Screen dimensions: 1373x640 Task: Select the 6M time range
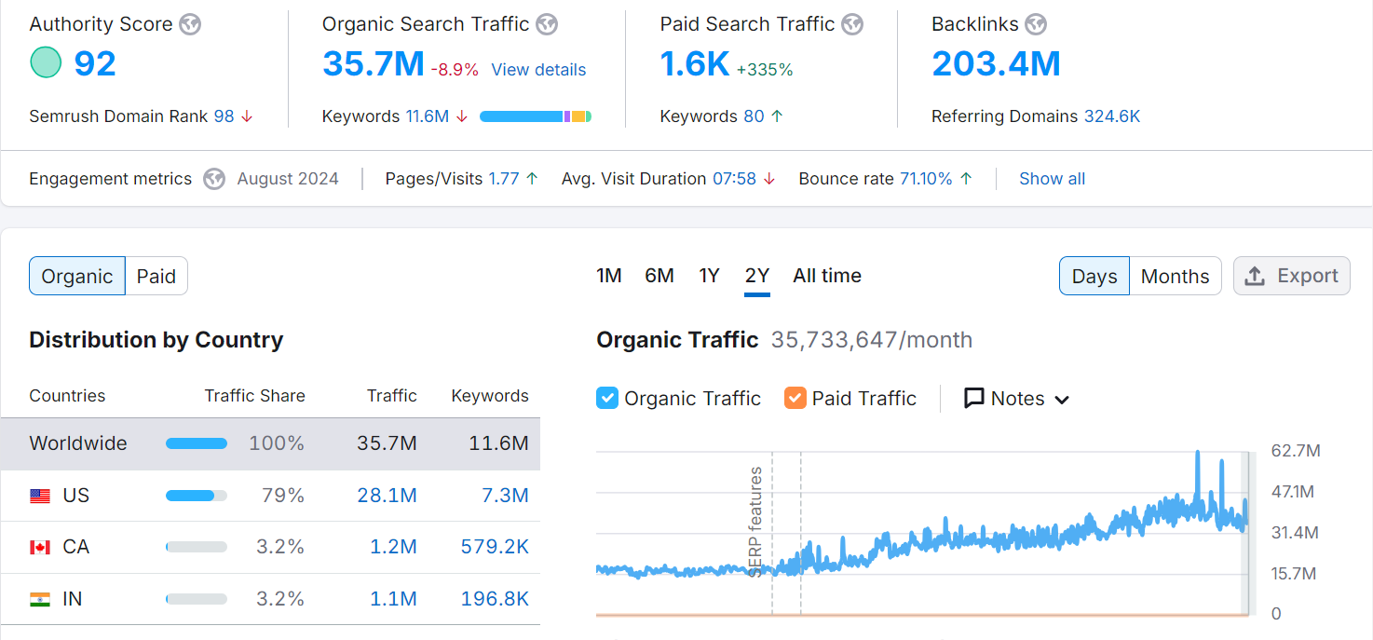[659, 276]
